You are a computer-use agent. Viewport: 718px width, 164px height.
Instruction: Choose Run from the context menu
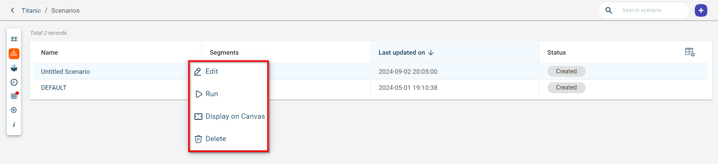pyautogui.click(x=211, y=94)
